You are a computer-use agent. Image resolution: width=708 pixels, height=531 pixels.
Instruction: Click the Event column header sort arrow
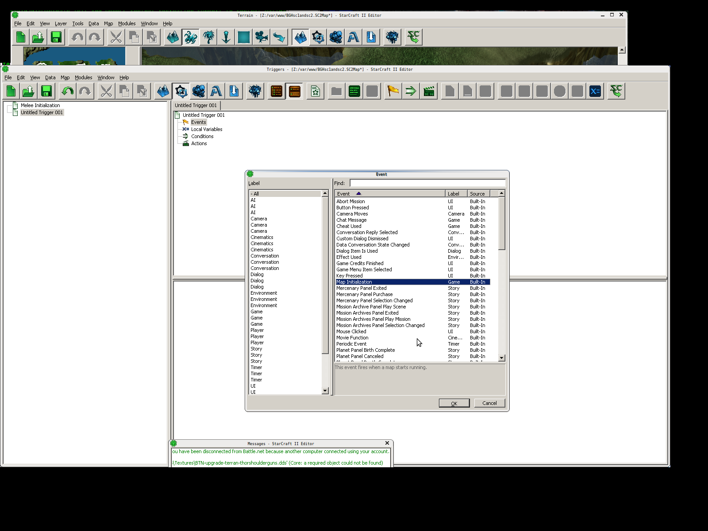pyautogui.click(x=358, y=193)
